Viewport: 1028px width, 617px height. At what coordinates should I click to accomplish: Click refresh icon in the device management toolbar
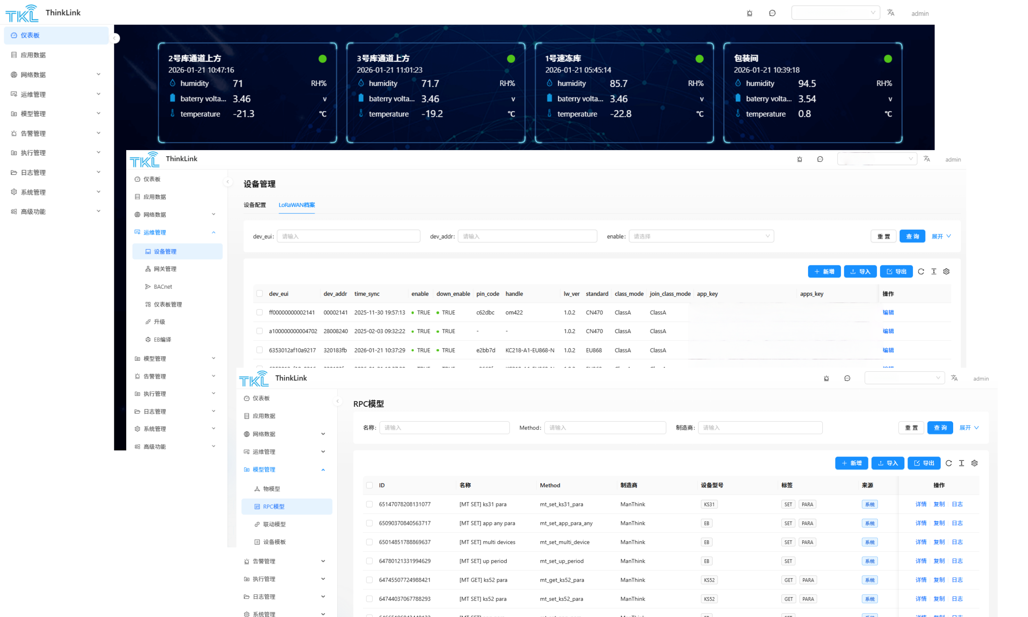point(921,271)
